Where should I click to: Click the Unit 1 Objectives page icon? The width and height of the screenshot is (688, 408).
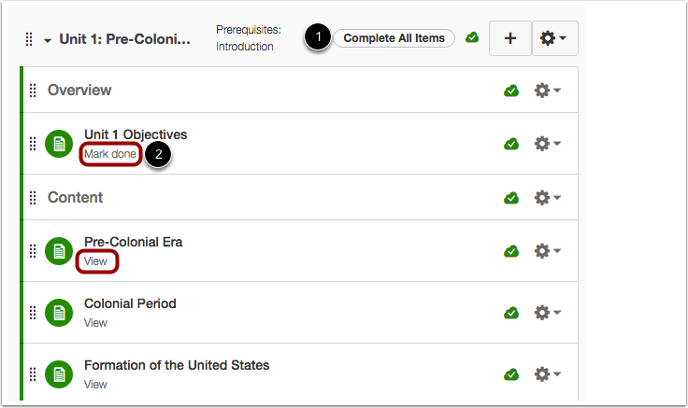[59, 144]
